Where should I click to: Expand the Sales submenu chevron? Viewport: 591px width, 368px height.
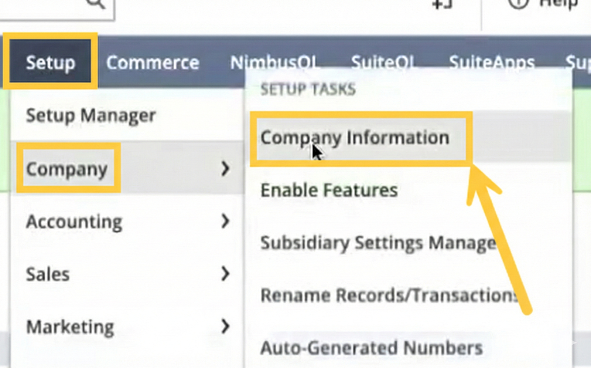(x=225, y=274)
